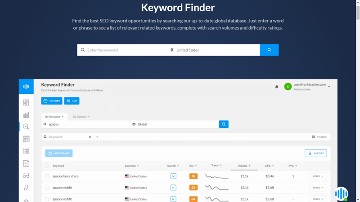The width and height of the screenshot is (360, 202).
Task: Click the green user avatar icon
Action: (x=288, y=87)
